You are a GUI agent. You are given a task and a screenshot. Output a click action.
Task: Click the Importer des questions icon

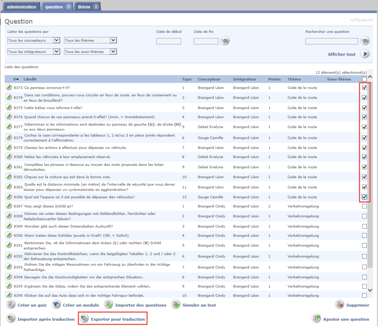pyautogui.click(x=108, y=305)
